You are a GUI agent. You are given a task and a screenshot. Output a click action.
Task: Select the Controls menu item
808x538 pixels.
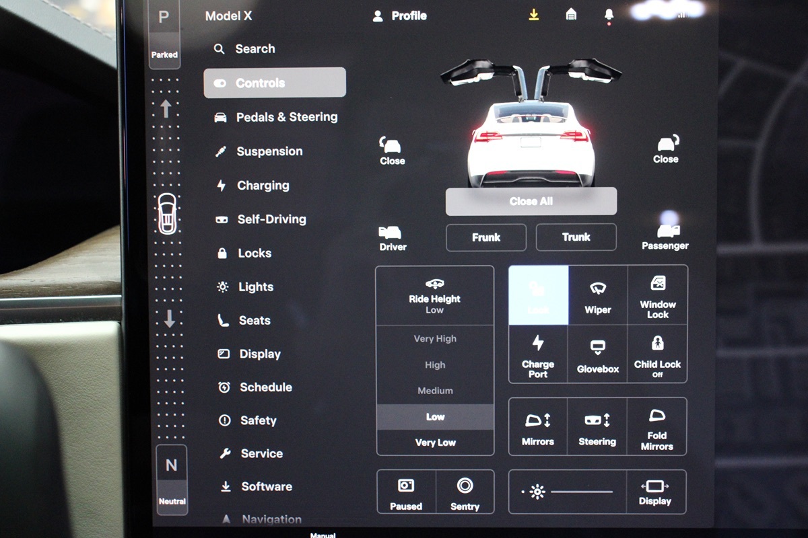pyautogui.click(x=275, y=83)
